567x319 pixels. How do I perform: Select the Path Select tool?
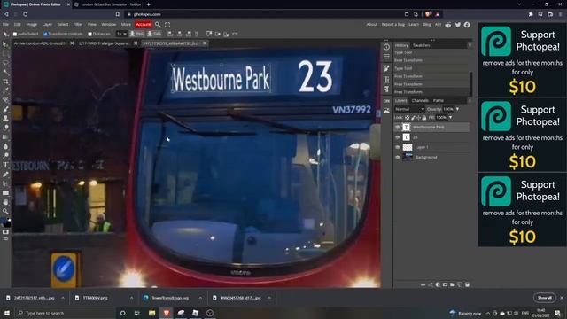pos(5,183)
